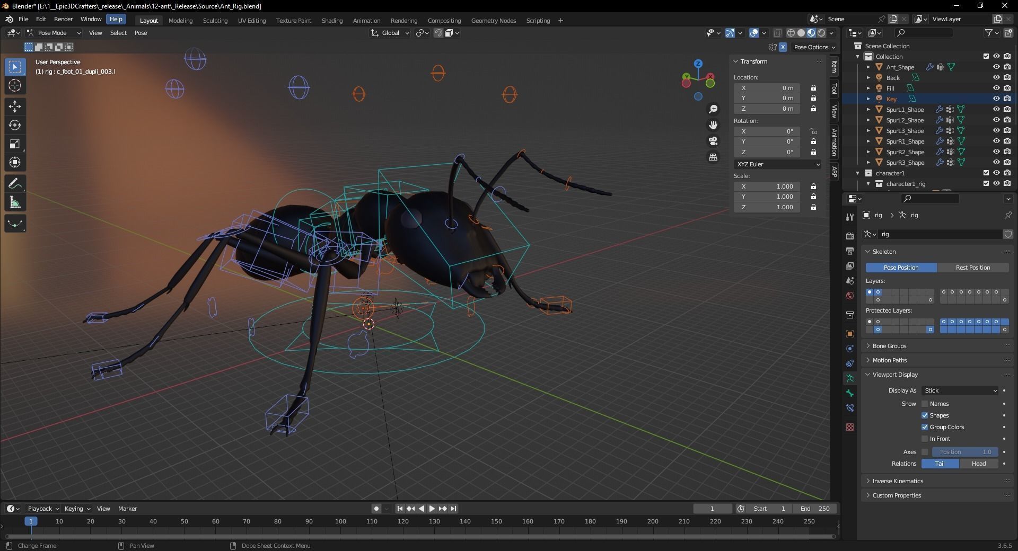This screenshot has height=551, width=1018.
Task: Expand the Custom Properties panel
Action: (897, 495)
